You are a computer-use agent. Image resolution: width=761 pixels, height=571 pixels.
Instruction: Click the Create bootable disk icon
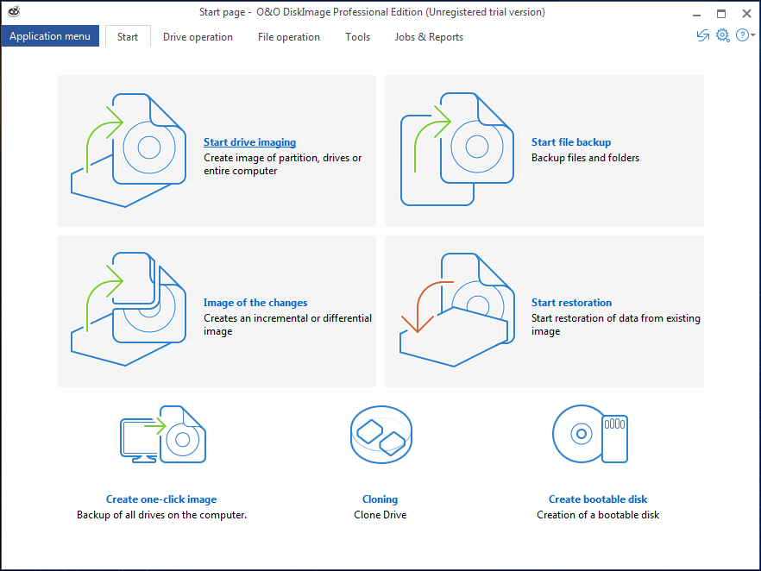(590, 434)
